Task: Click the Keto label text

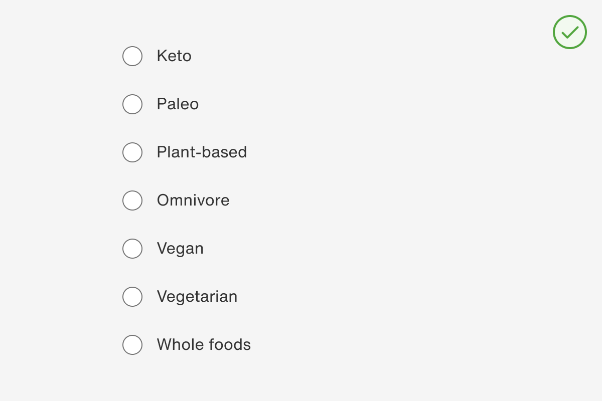Action: [x=174, y=56]
